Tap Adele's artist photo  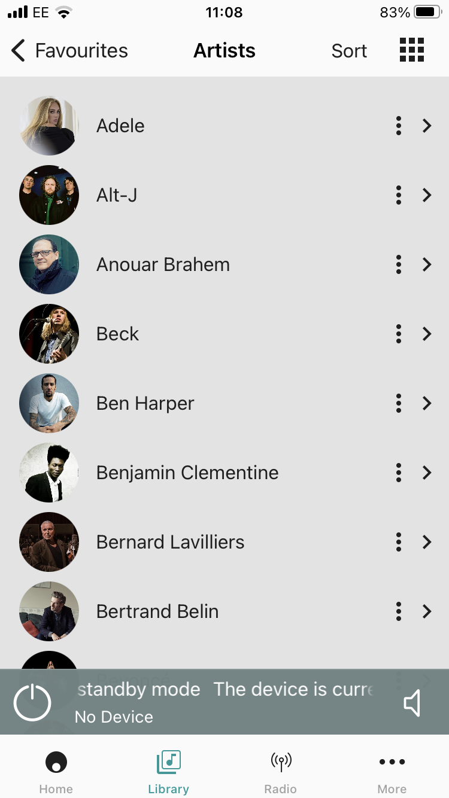click(49, 126)
